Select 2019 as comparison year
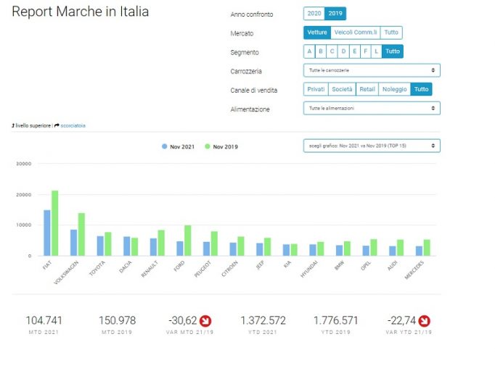The width and height of the screenshot is (495, 371). pos(335,14)
